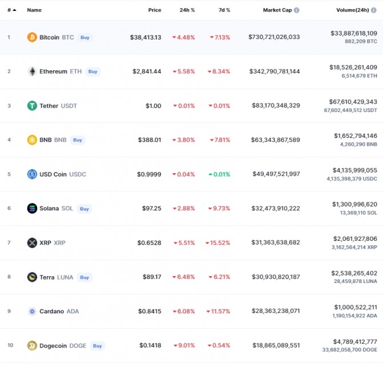Click the Tether green logo

pyautogui.click(x=32, y=106)
